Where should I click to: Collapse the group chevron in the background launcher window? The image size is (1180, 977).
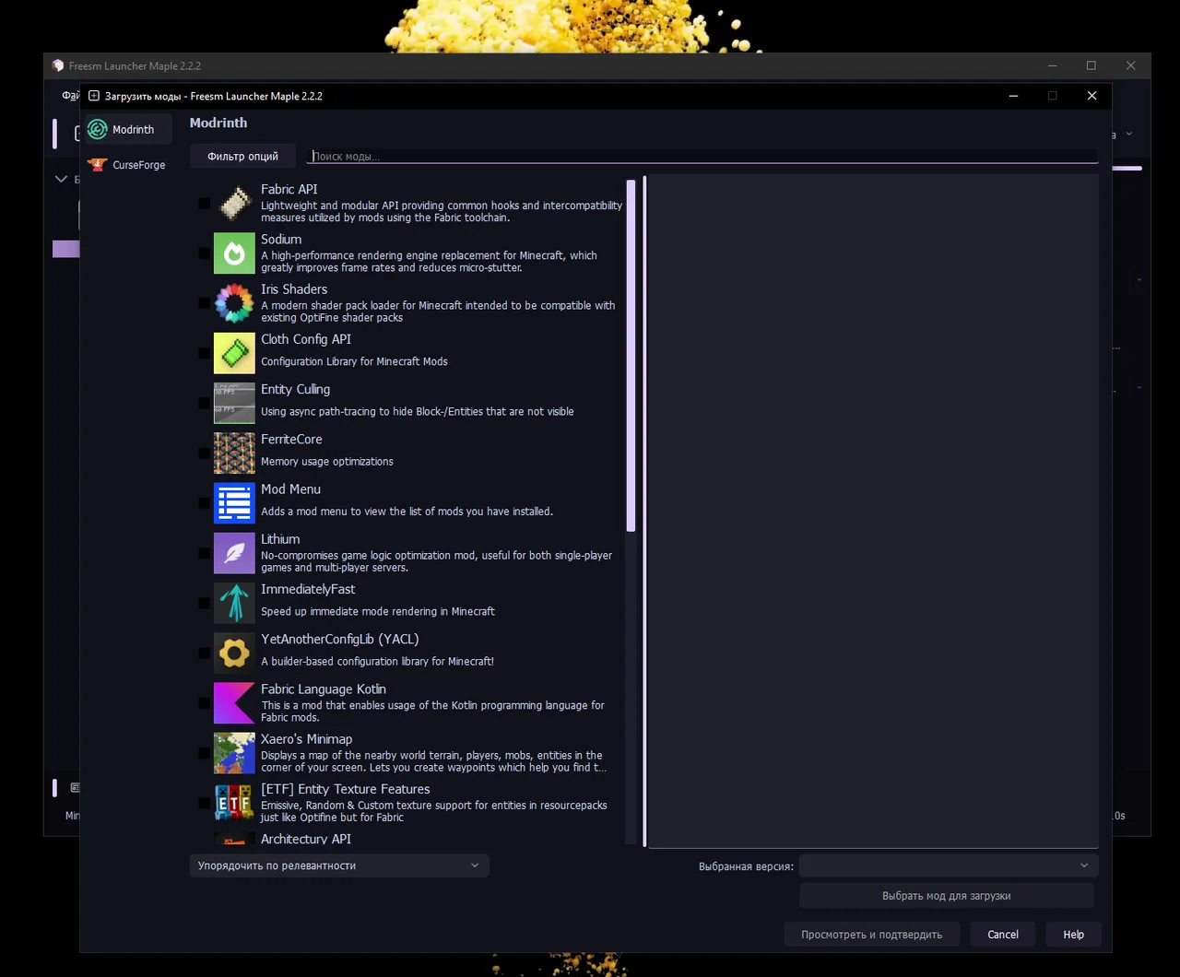[x=61, y=179]
